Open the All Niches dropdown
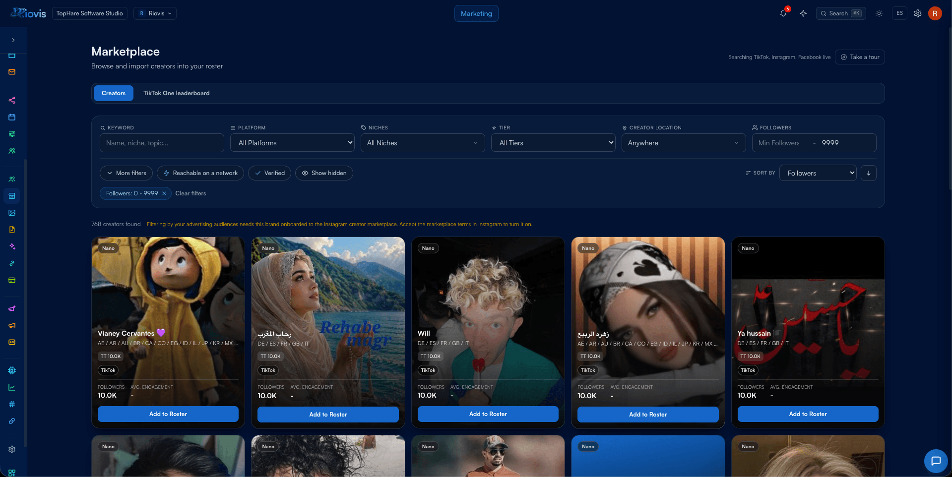The width and height of the screenshot is (952, 477). 423,143
